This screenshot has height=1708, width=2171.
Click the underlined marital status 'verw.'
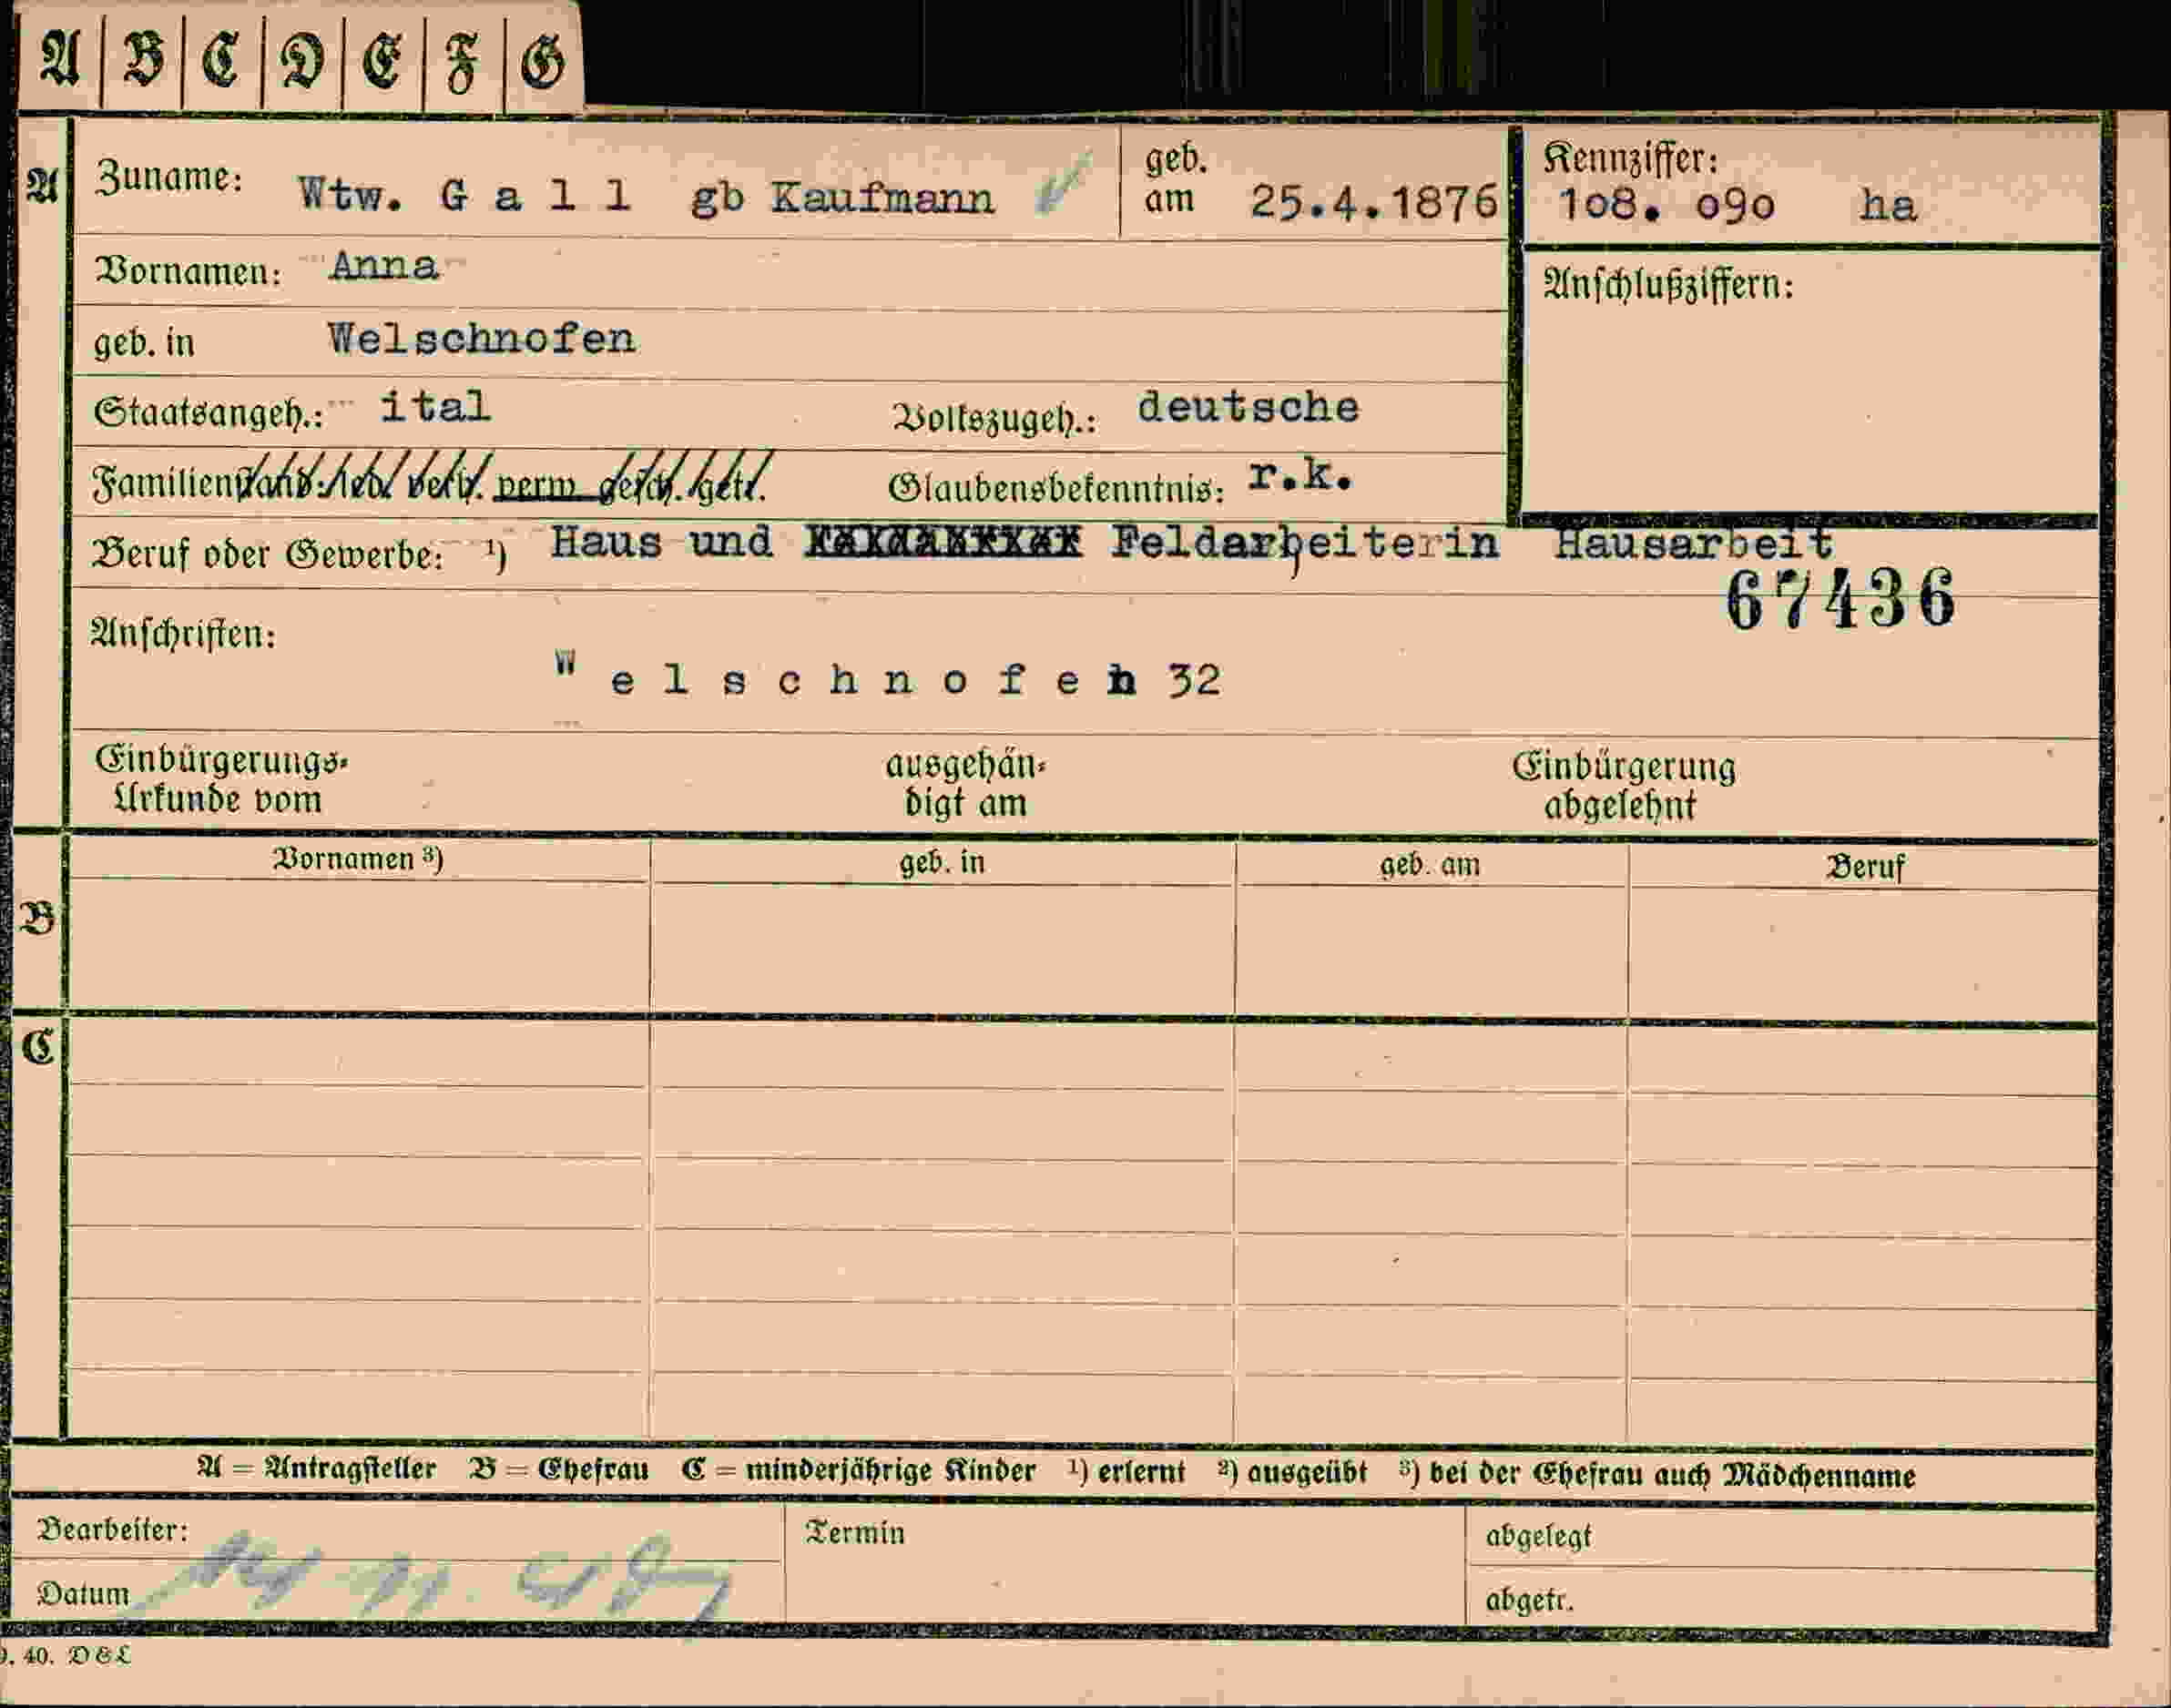[x=536, y=485]
